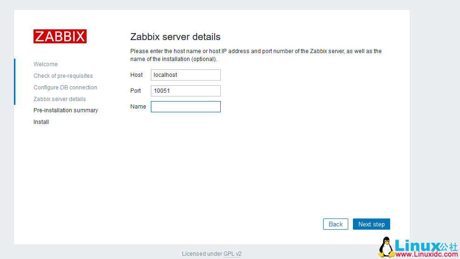
Task: Click into the Port field
Action: coord(186,91)
